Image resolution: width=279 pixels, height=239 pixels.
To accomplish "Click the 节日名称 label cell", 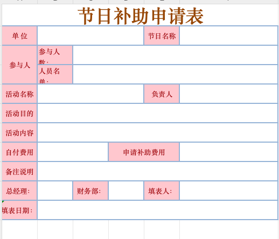I will click(x=162, y=36).
